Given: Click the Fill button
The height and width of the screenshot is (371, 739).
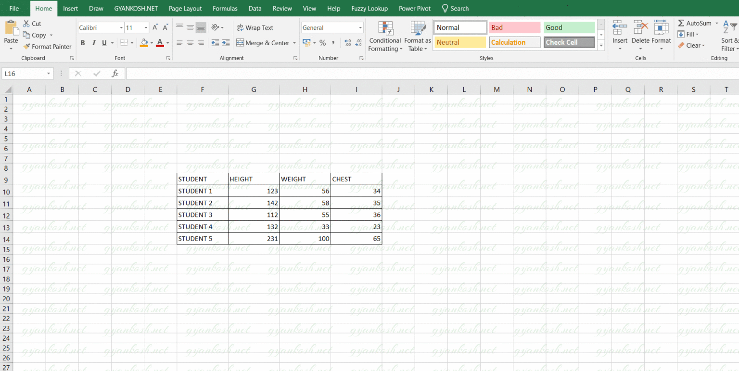Looking at the screenshot, I should 688,34.
